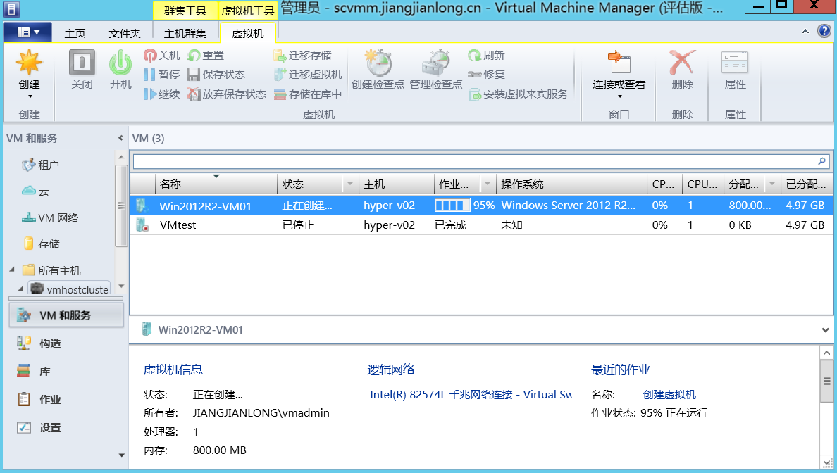Screen dimensions: 837x473
Task: Click Migrate Virtual Machine (迁移虚拟机)
Action: (308, 75)
